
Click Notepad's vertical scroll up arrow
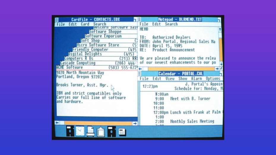click(220, 29)
